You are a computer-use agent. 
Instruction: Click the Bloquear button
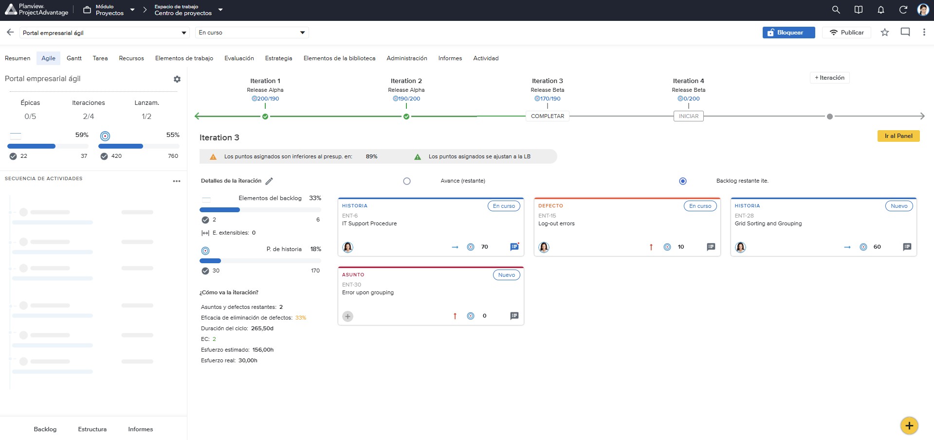(x=788, y=33)
